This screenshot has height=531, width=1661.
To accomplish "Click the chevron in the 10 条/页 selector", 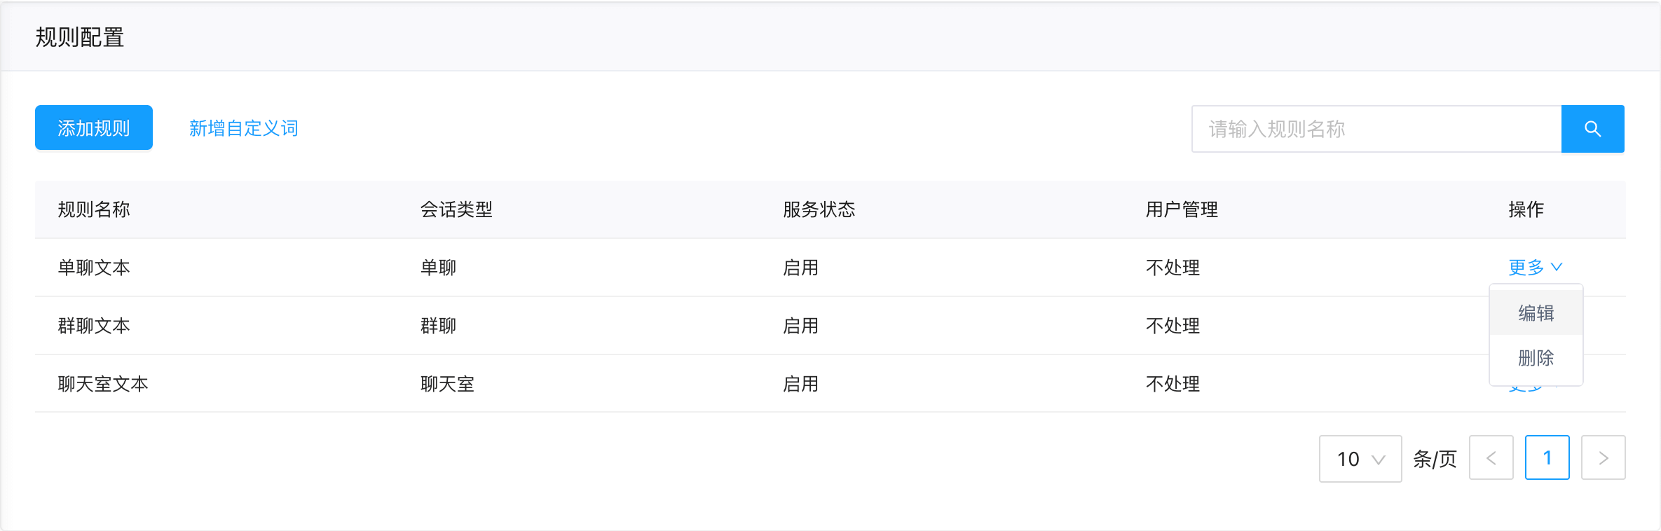I will (x=1378, y=460).
